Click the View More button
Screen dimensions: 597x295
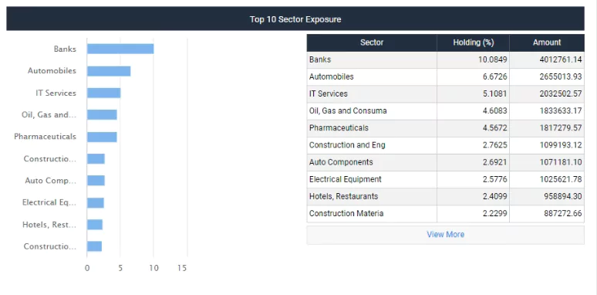[445, 235]
